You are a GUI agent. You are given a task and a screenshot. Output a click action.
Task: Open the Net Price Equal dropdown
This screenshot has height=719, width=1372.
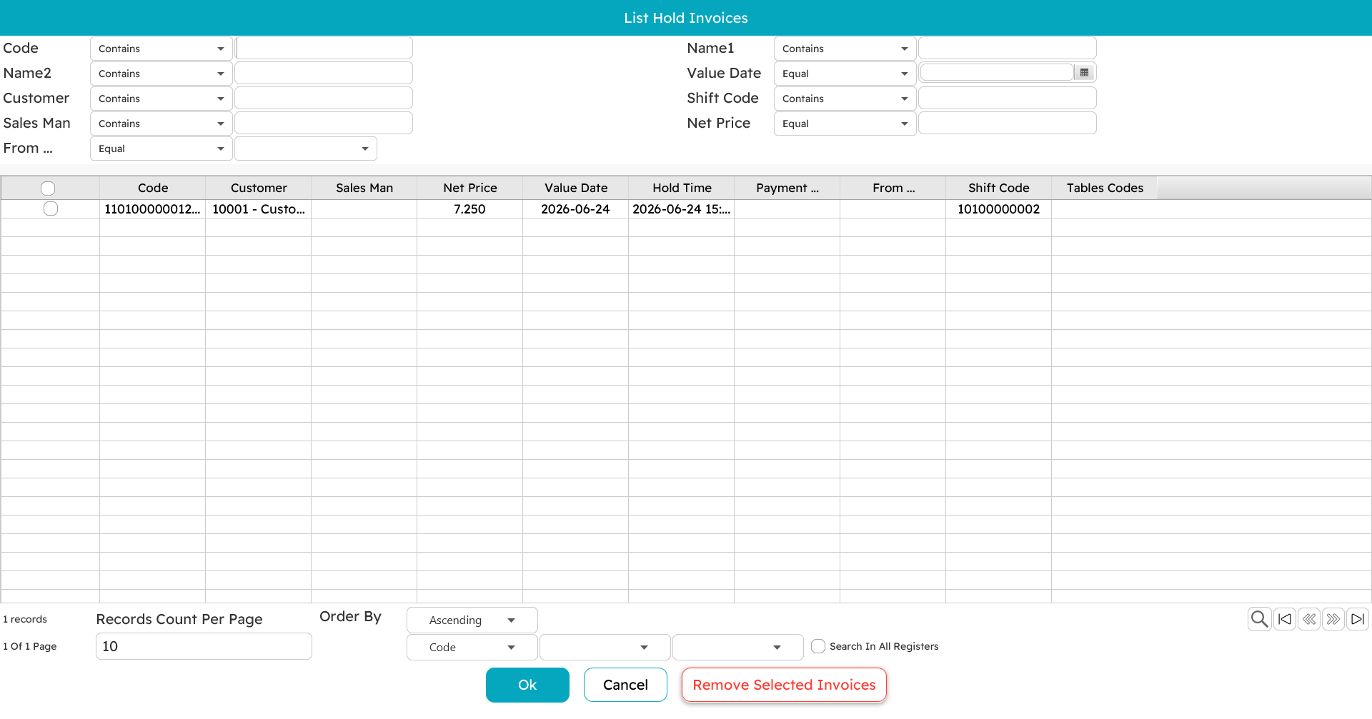(845, 124)
